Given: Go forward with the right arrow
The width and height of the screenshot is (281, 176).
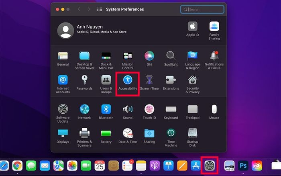Looking at the screenshot, I should tap(89, 9).
